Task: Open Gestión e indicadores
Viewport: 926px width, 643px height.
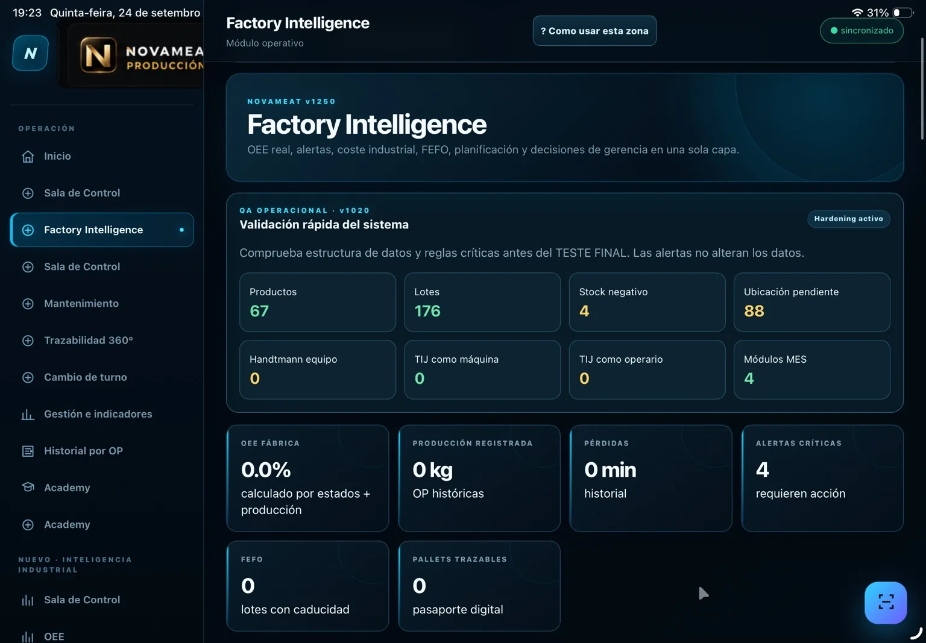Action: (x=102, y=414)
